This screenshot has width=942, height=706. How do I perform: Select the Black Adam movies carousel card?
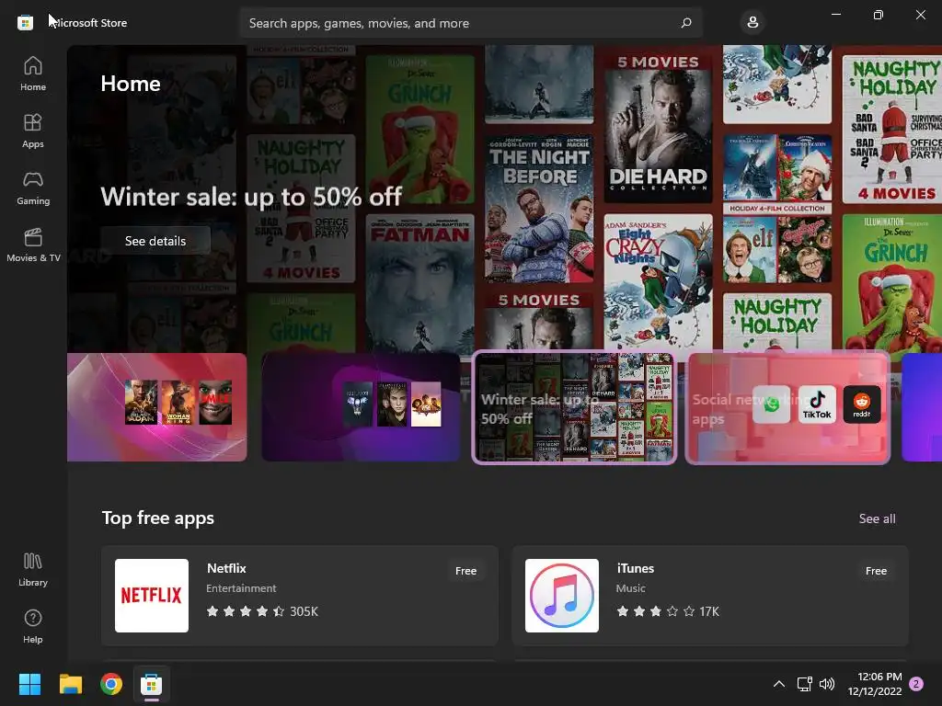click(156, 407)
